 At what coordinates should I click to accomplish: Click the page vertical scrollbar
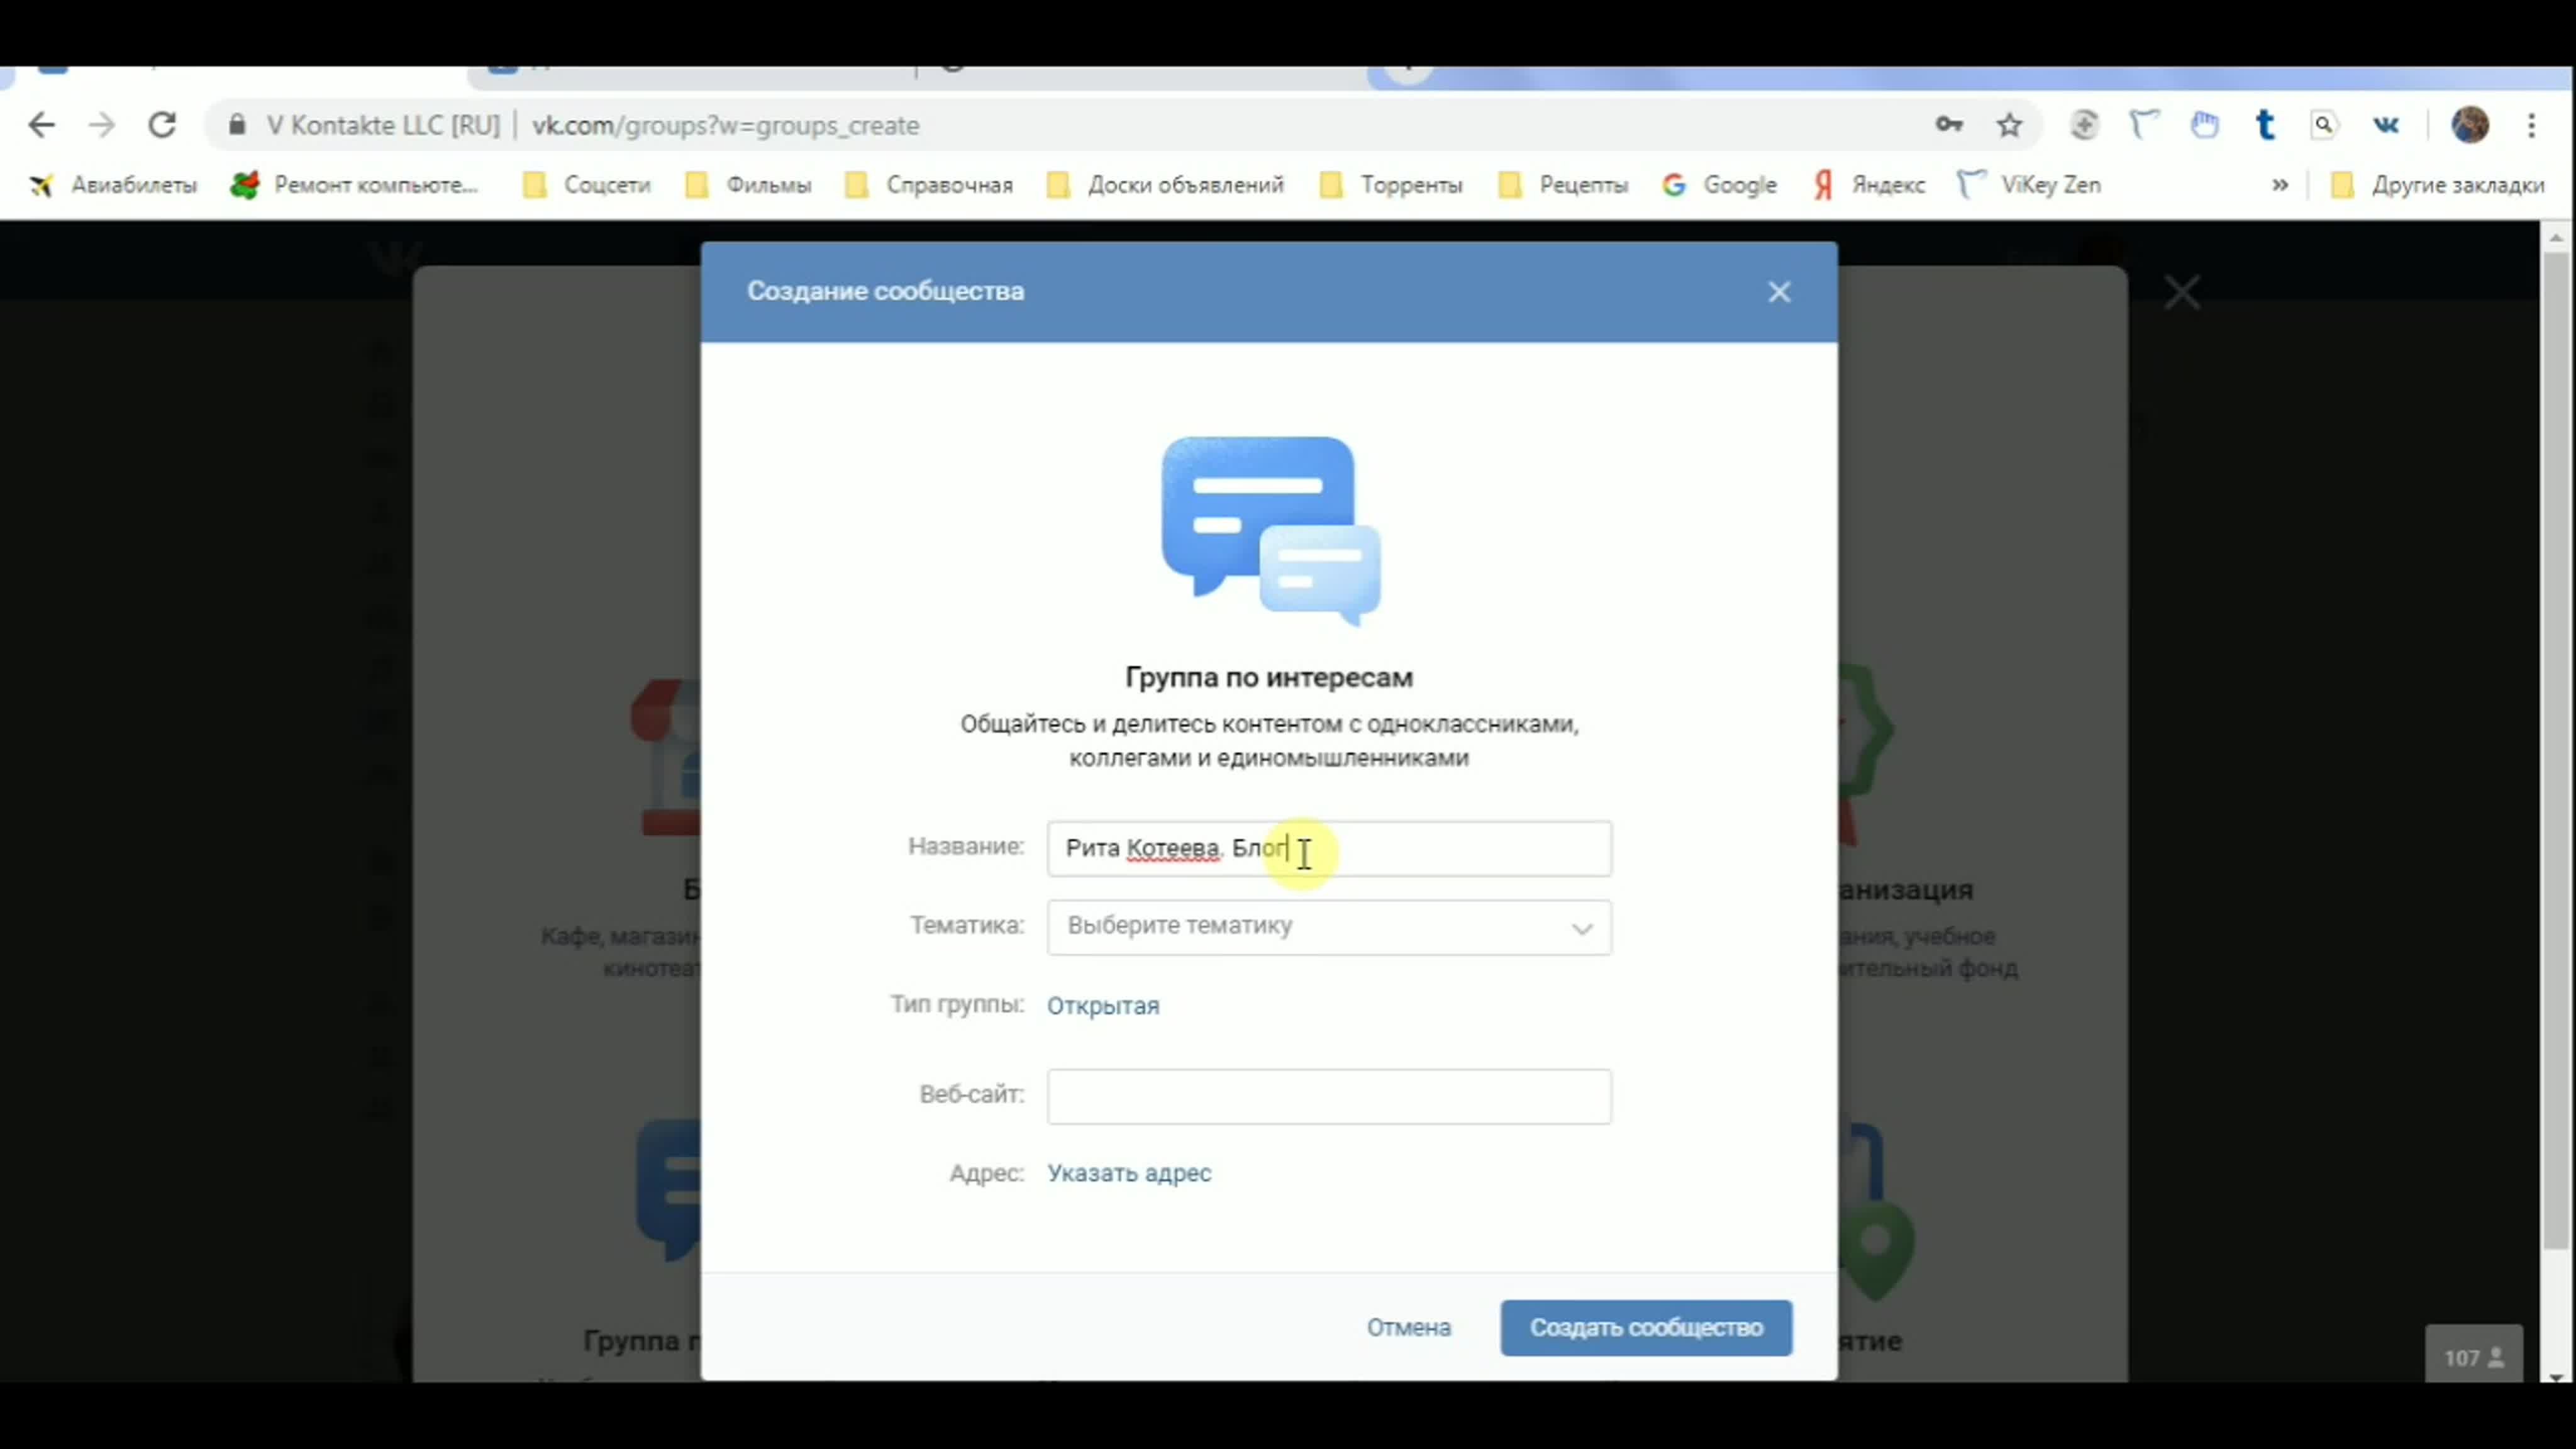[2556, 750]
